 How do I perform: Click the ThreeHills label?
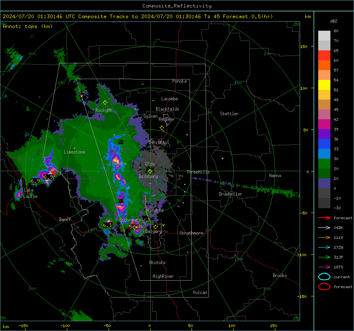pyautogui.click(x=198, y=172)
